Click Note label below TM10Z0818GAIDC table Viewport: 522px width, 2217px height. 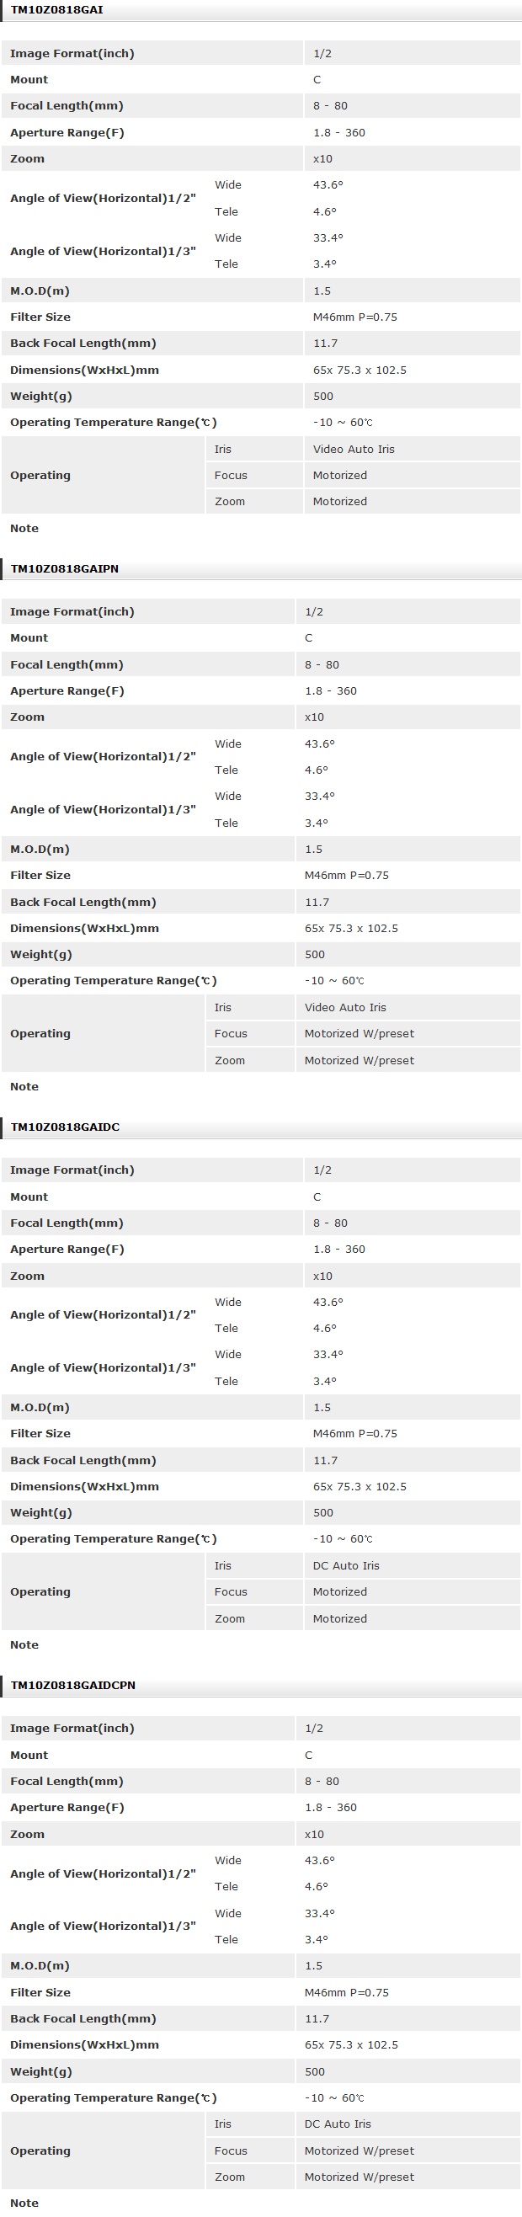click(x=24, y=1644)
